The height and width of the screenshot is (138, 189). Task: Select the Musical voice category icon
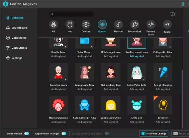118,25
